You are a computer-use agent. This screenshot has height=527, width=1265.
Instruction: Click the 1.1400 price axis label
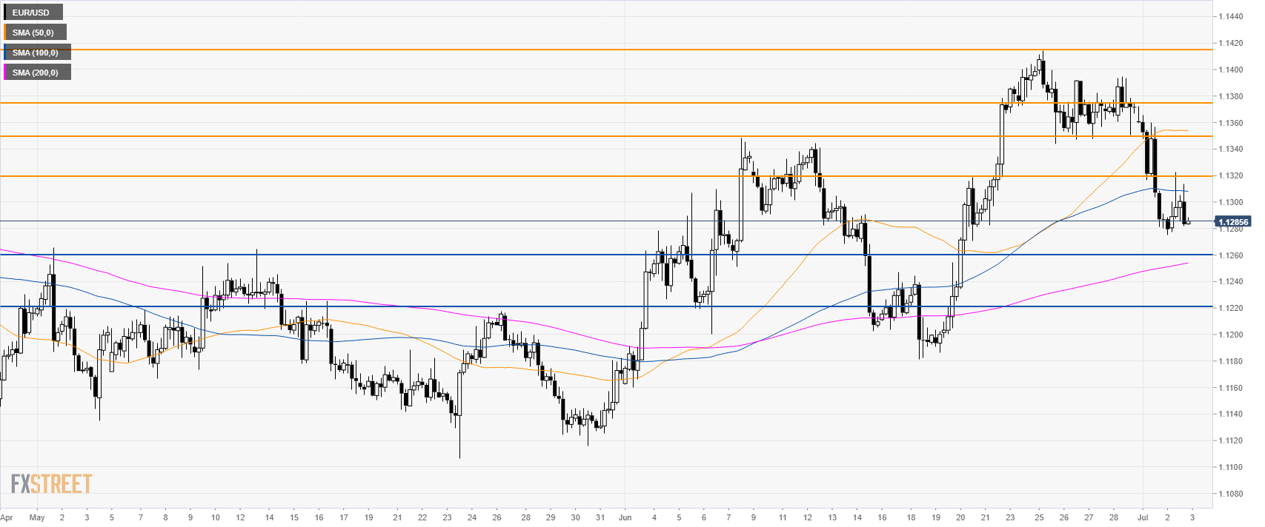tap(1231, 70)
